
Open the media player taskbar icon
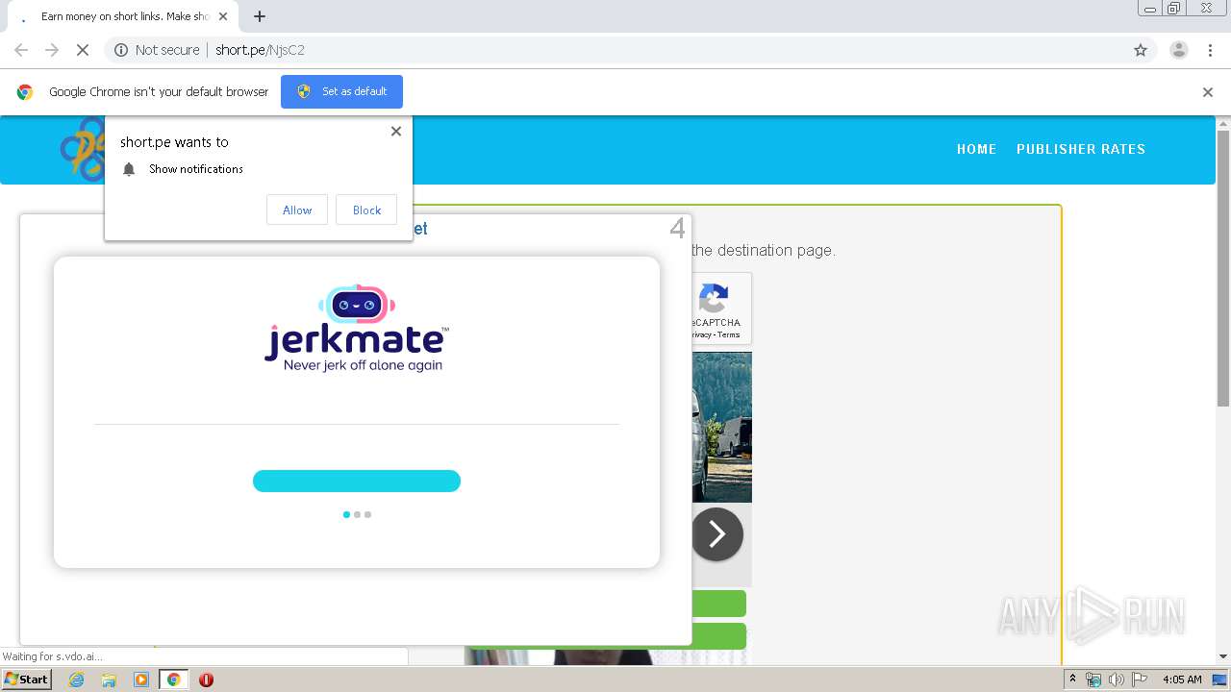(x=141, y=680)
